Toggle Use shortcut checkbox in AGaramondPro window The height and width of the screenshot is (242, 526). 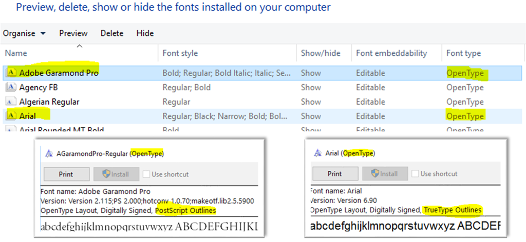click(x=146, y=174)
